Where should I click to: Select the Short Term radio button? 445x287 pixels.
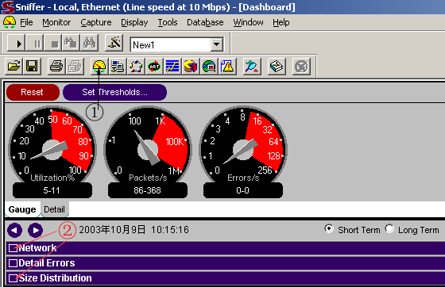[329, 228]
